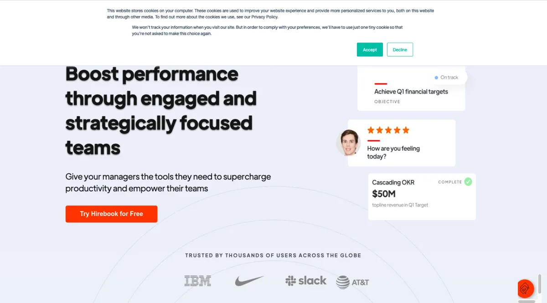Click the Nike swoosh logo

249,281
